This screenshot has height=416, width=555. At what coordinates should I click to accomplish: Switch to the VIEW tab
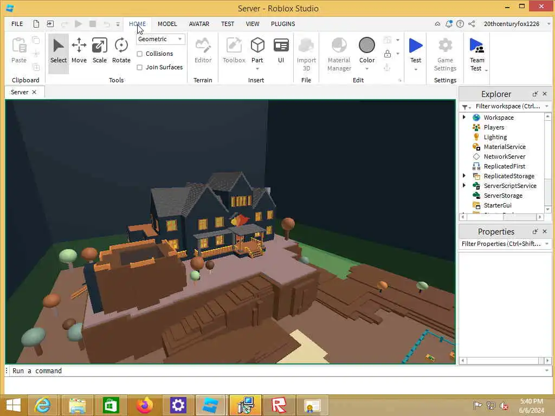pos(253,24)
